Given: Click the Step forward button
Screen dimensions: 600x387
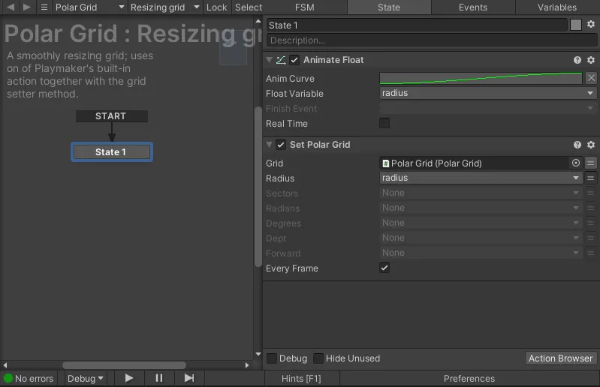Looking at the screenshot, I should click(189, 378).
